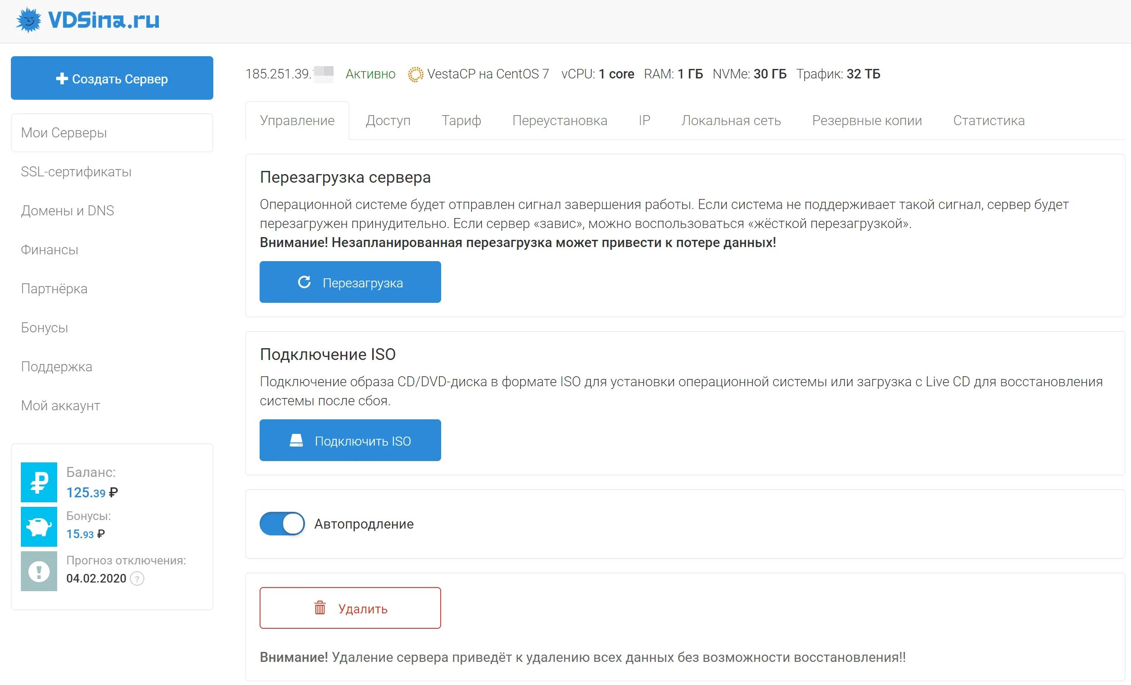
Task: Click the balance amount 125.39 ₽
Action: pyautogui.click(x=92, y=493)
